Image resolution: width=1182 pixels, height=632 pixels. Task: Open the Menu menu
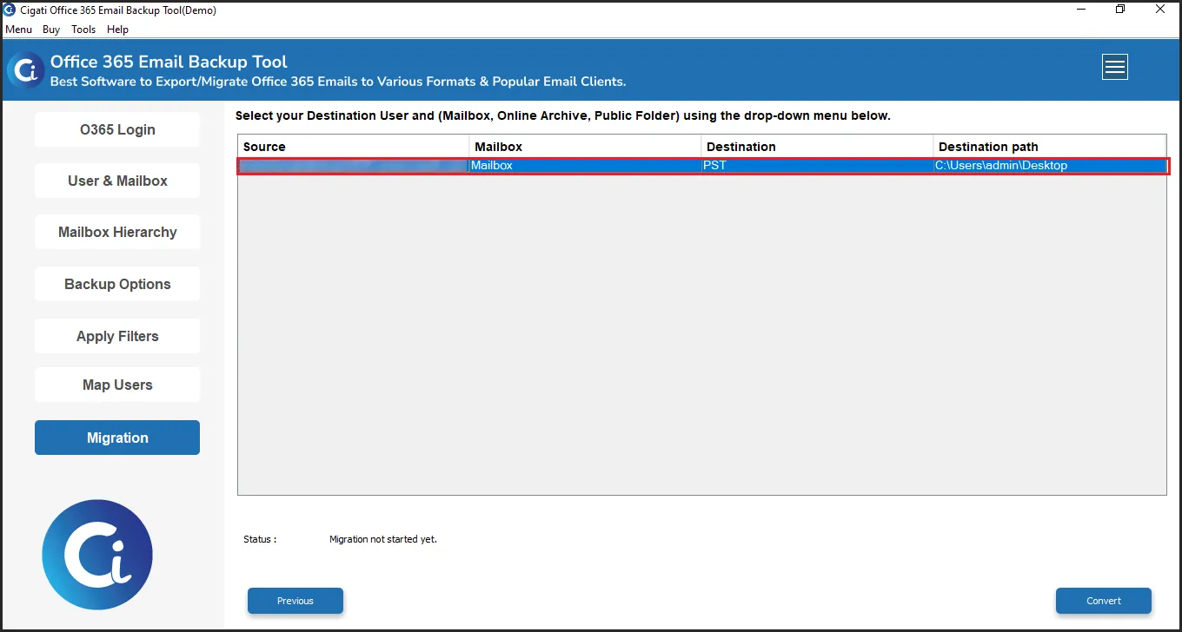point(18,30)
